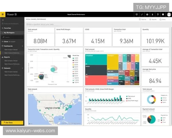Image resolution: width=172 pixels, height=138 pixels.
Task: Click the star icon beside Favorites
Action: pyautogui.click(x=3, y=28)
